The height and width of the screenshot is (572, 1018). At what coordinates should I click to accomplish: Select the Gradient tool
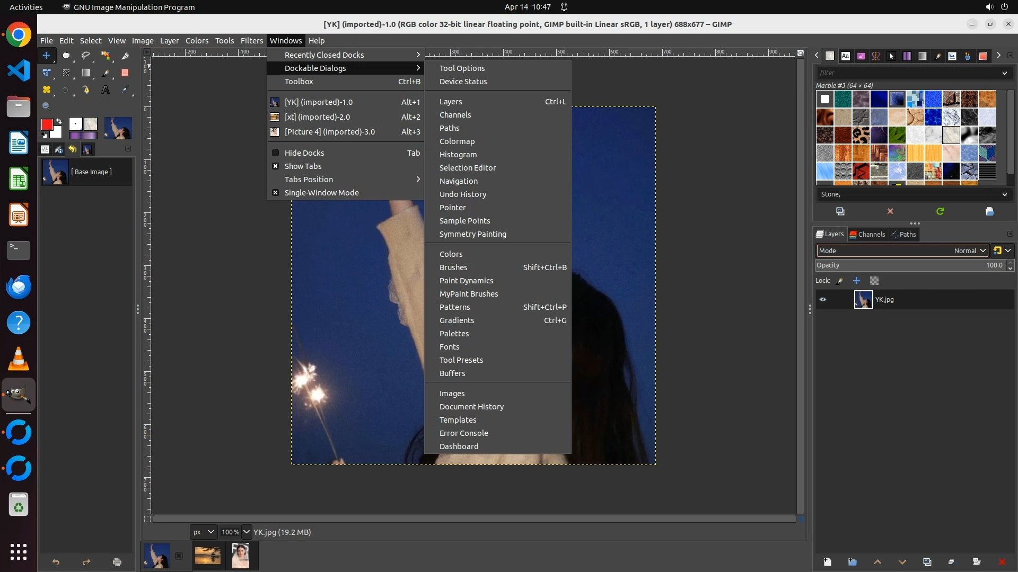coord(86,73)
